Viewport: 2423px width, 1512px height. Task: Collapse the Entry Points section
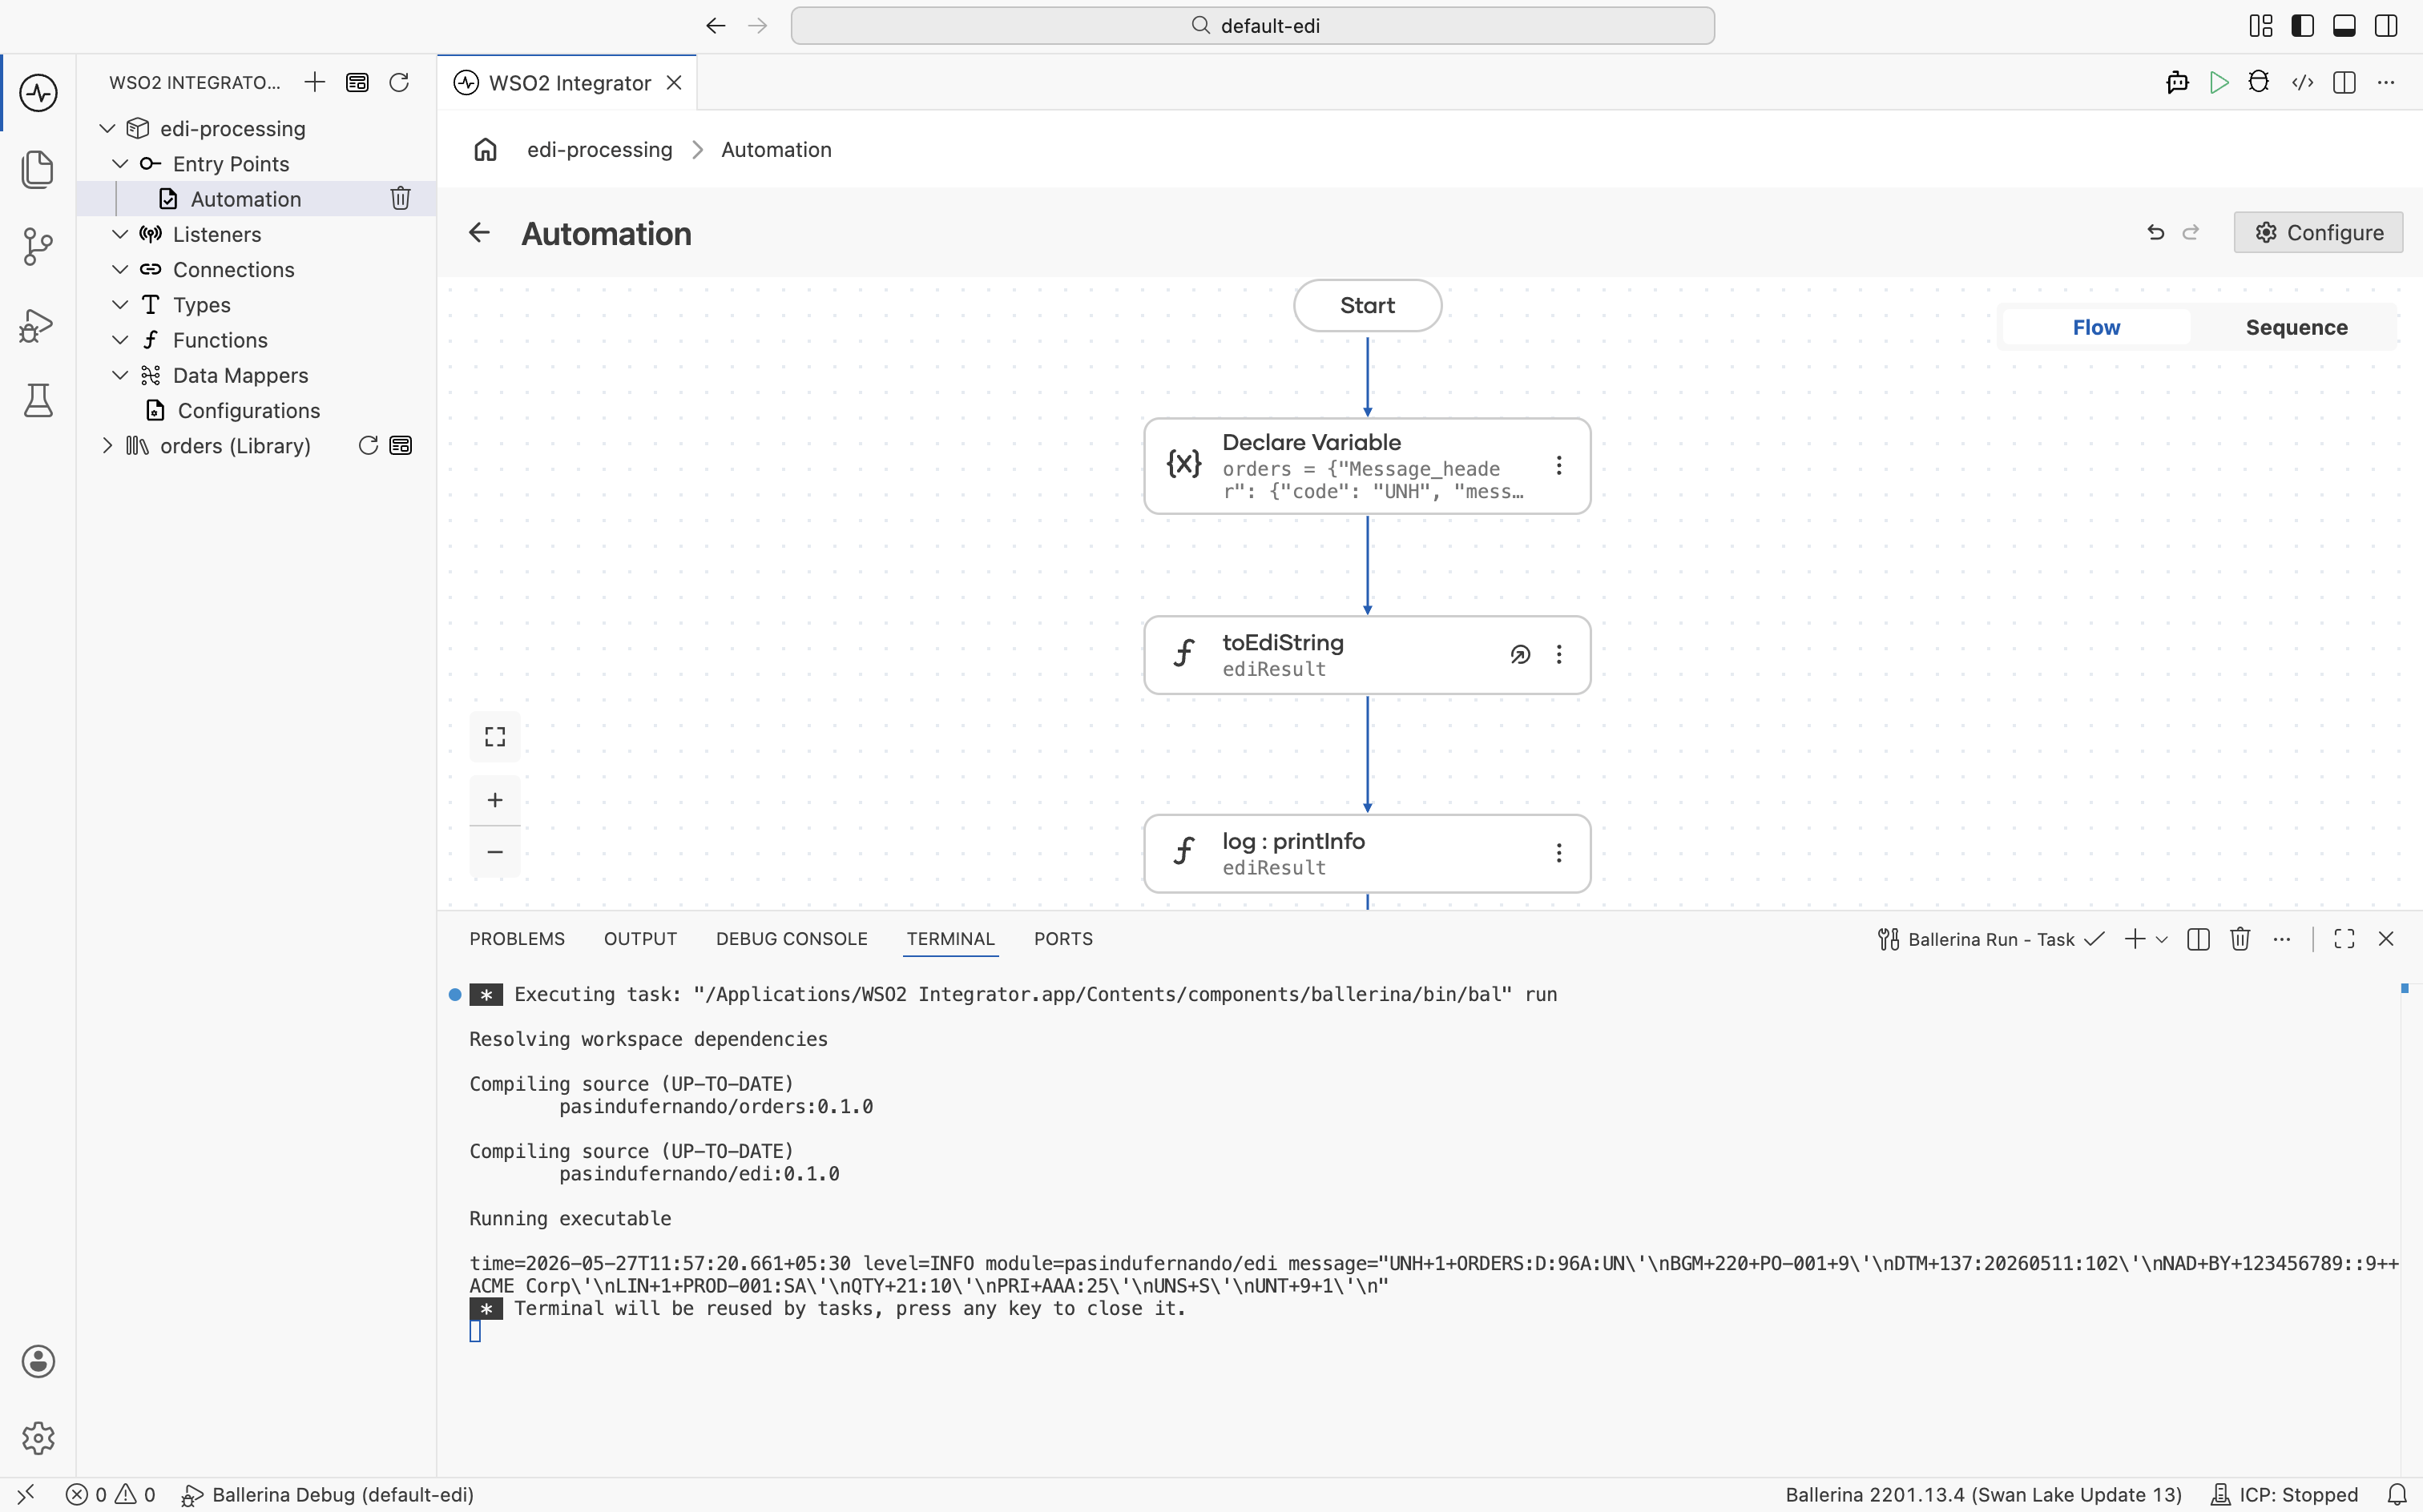[120, 163]
